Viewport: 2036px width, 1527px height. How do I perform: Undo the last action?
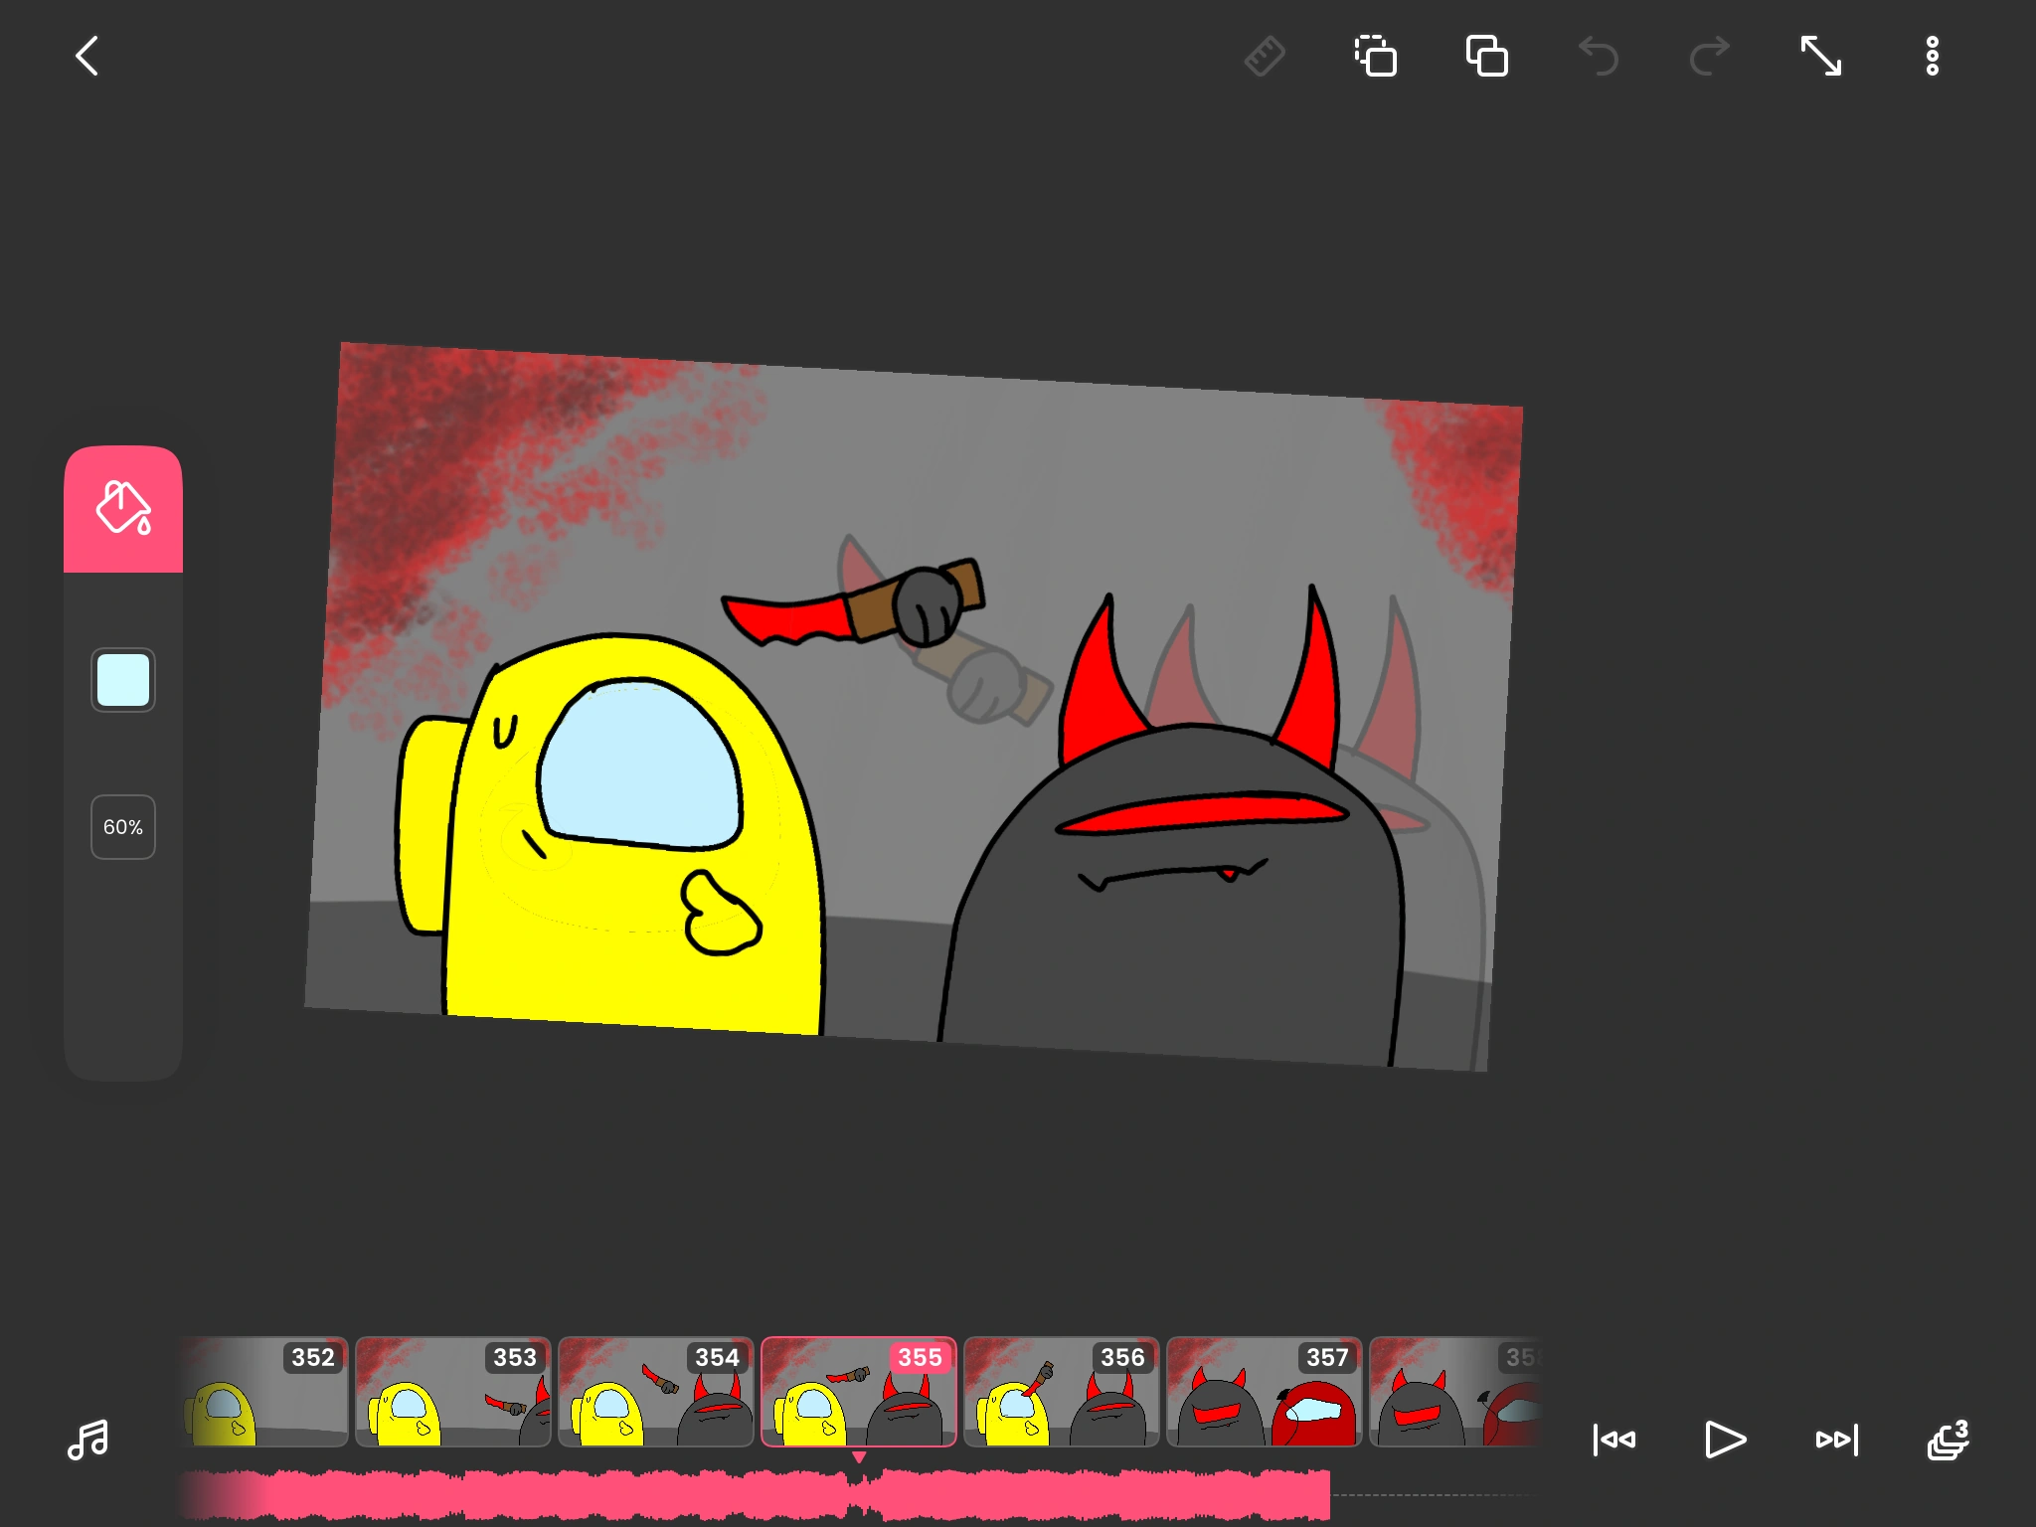(1599, 57)
